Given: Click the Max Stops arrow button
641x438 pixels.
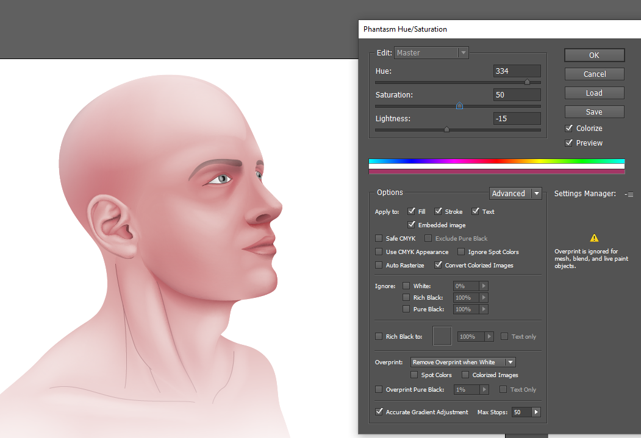Looking at the screenshot, I should 536,412.
